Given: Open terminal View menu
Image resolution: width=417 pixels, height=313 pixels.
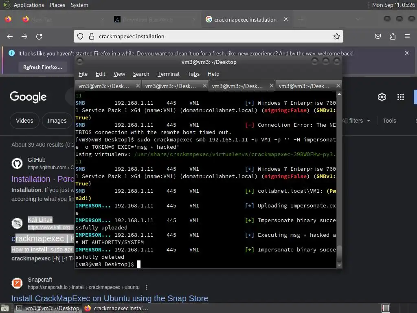Looking at the screenshot, I should coord(119,74).
